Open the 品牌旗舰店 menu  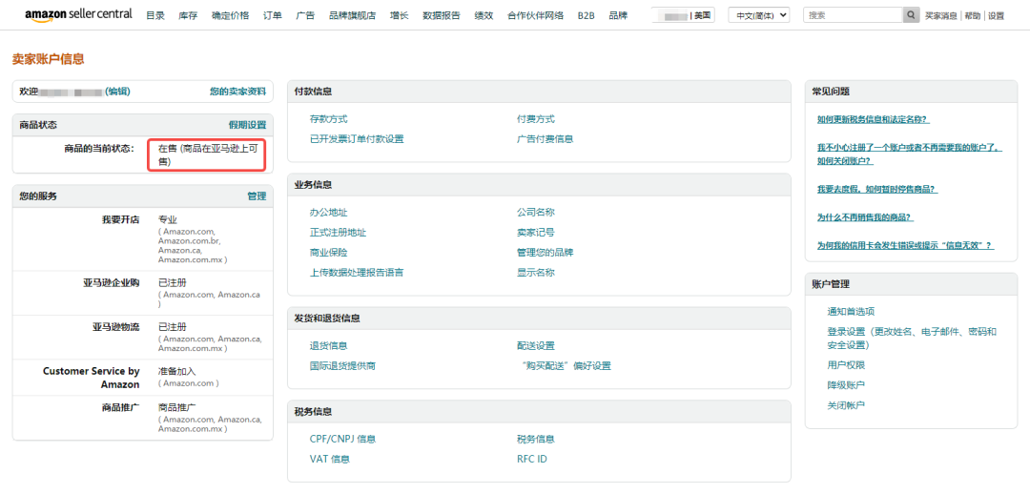pos(352,16)
